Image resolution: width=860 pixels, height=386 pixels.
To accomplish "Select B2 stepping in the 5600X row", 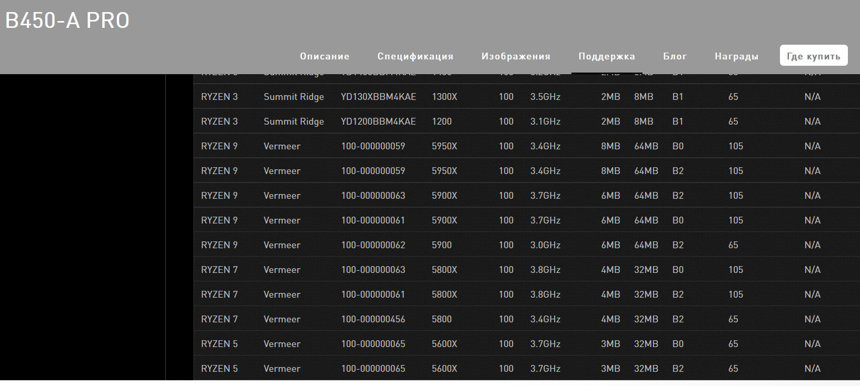I will (x=678, y=369).
